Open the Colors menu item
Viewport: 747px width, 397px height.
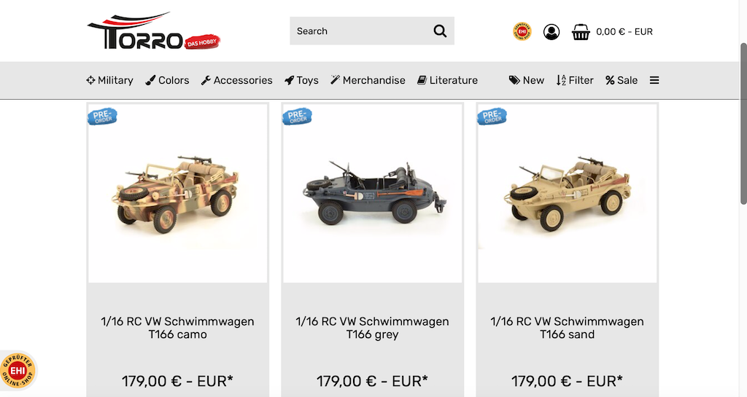[x=167, y=80]
